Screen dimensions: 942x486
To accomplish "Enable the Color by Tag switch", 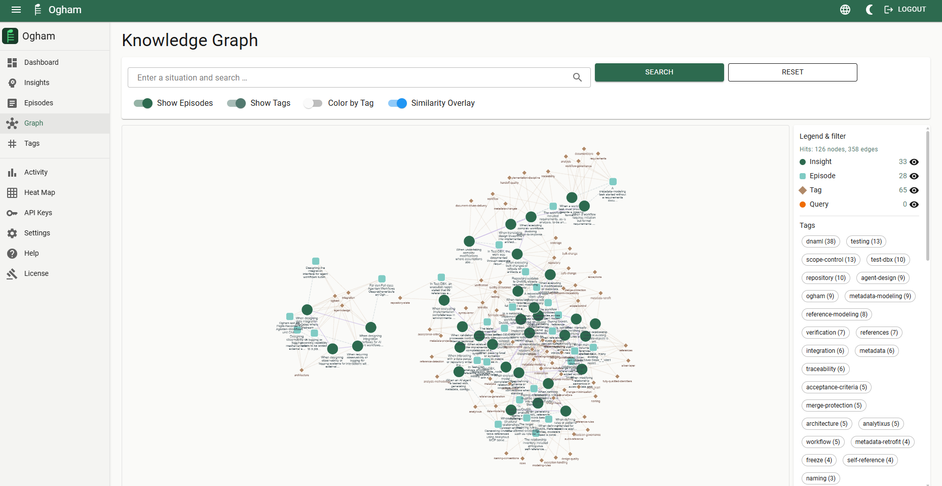I will [x=313, y=103].
